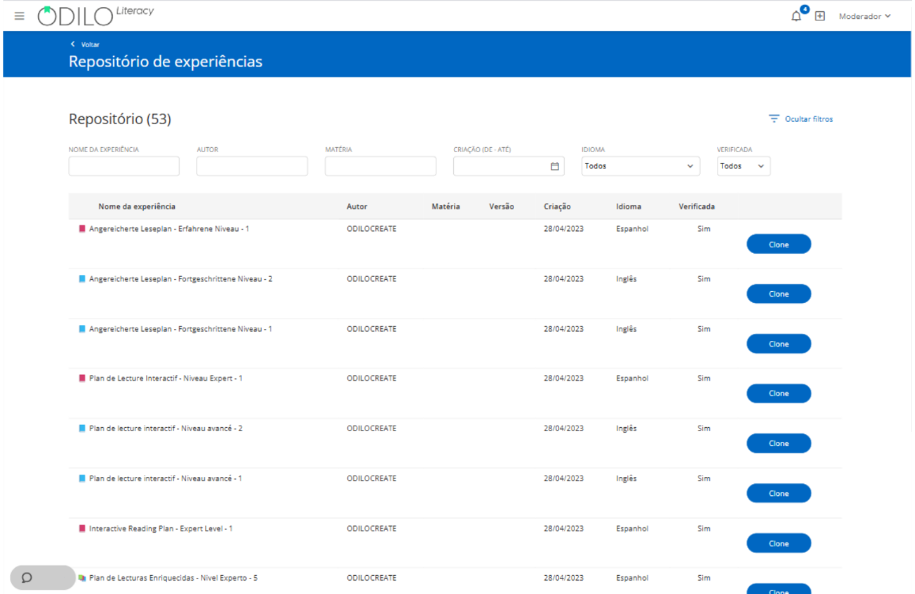Click the Versão column header
Viewport: 915px width, 594px height.
[501, 206]
